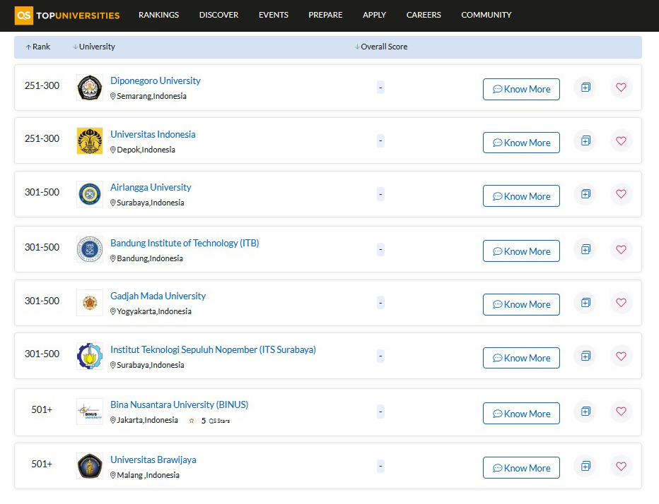This screenshot has height=504, width=659.
Task: Shortlist Bina Nusantara University heart
Action: click(621, 412)
